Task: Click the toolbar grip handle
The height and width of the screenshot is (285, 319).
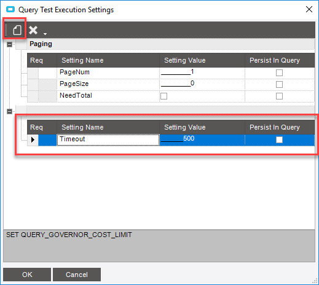Action: (6, 30)
